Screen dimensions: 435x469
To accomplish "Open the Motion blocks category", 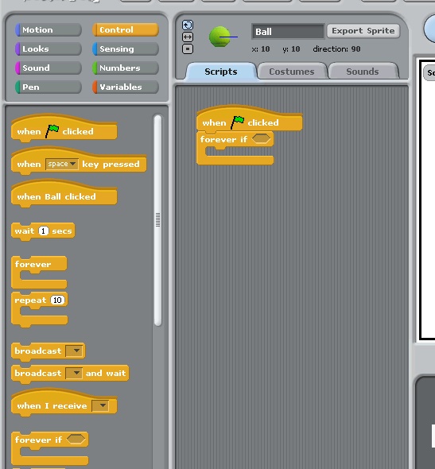I will [48, 30].
